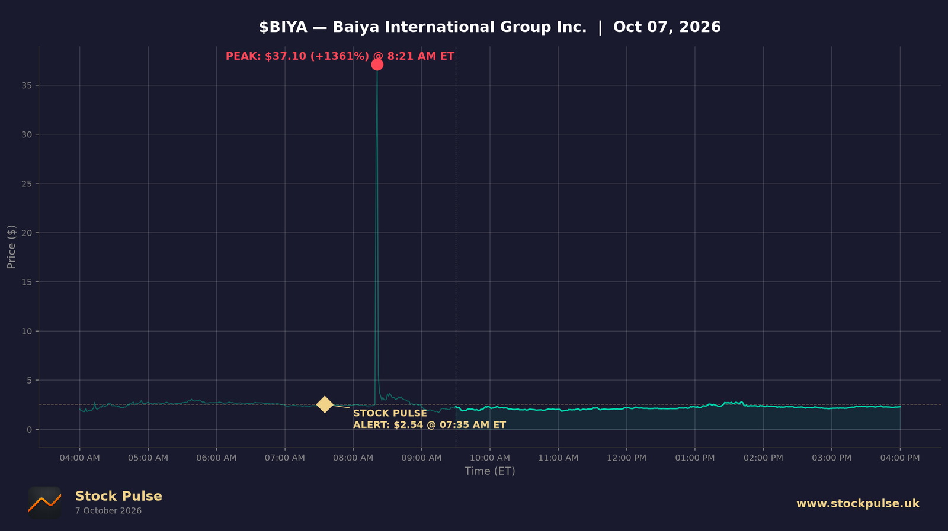948x531 pixels.
Task: Click the price axis label 10
Action: [28, 331]
